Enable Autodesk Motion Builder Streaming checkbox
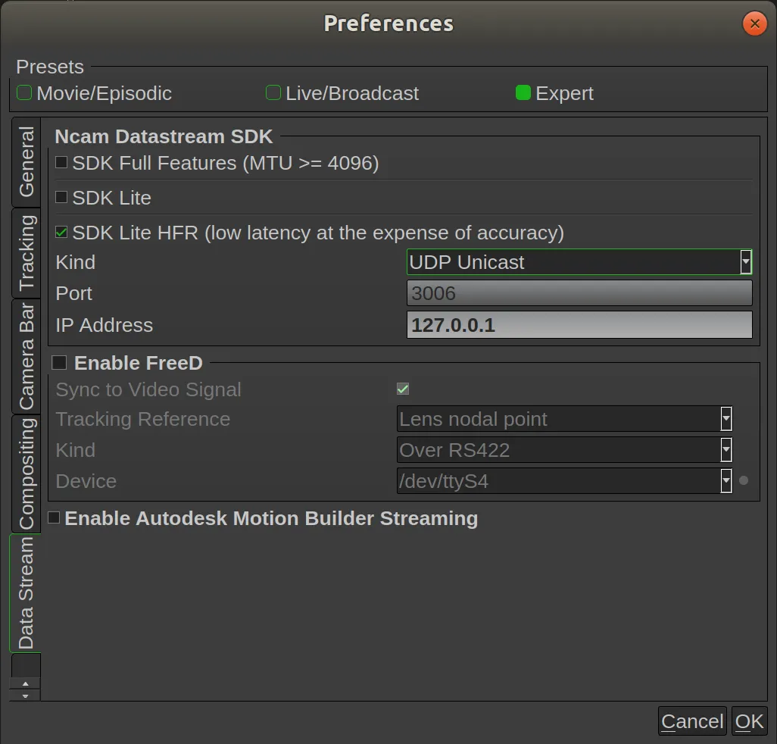The image size is (777, 744). (x=54, y=517)
